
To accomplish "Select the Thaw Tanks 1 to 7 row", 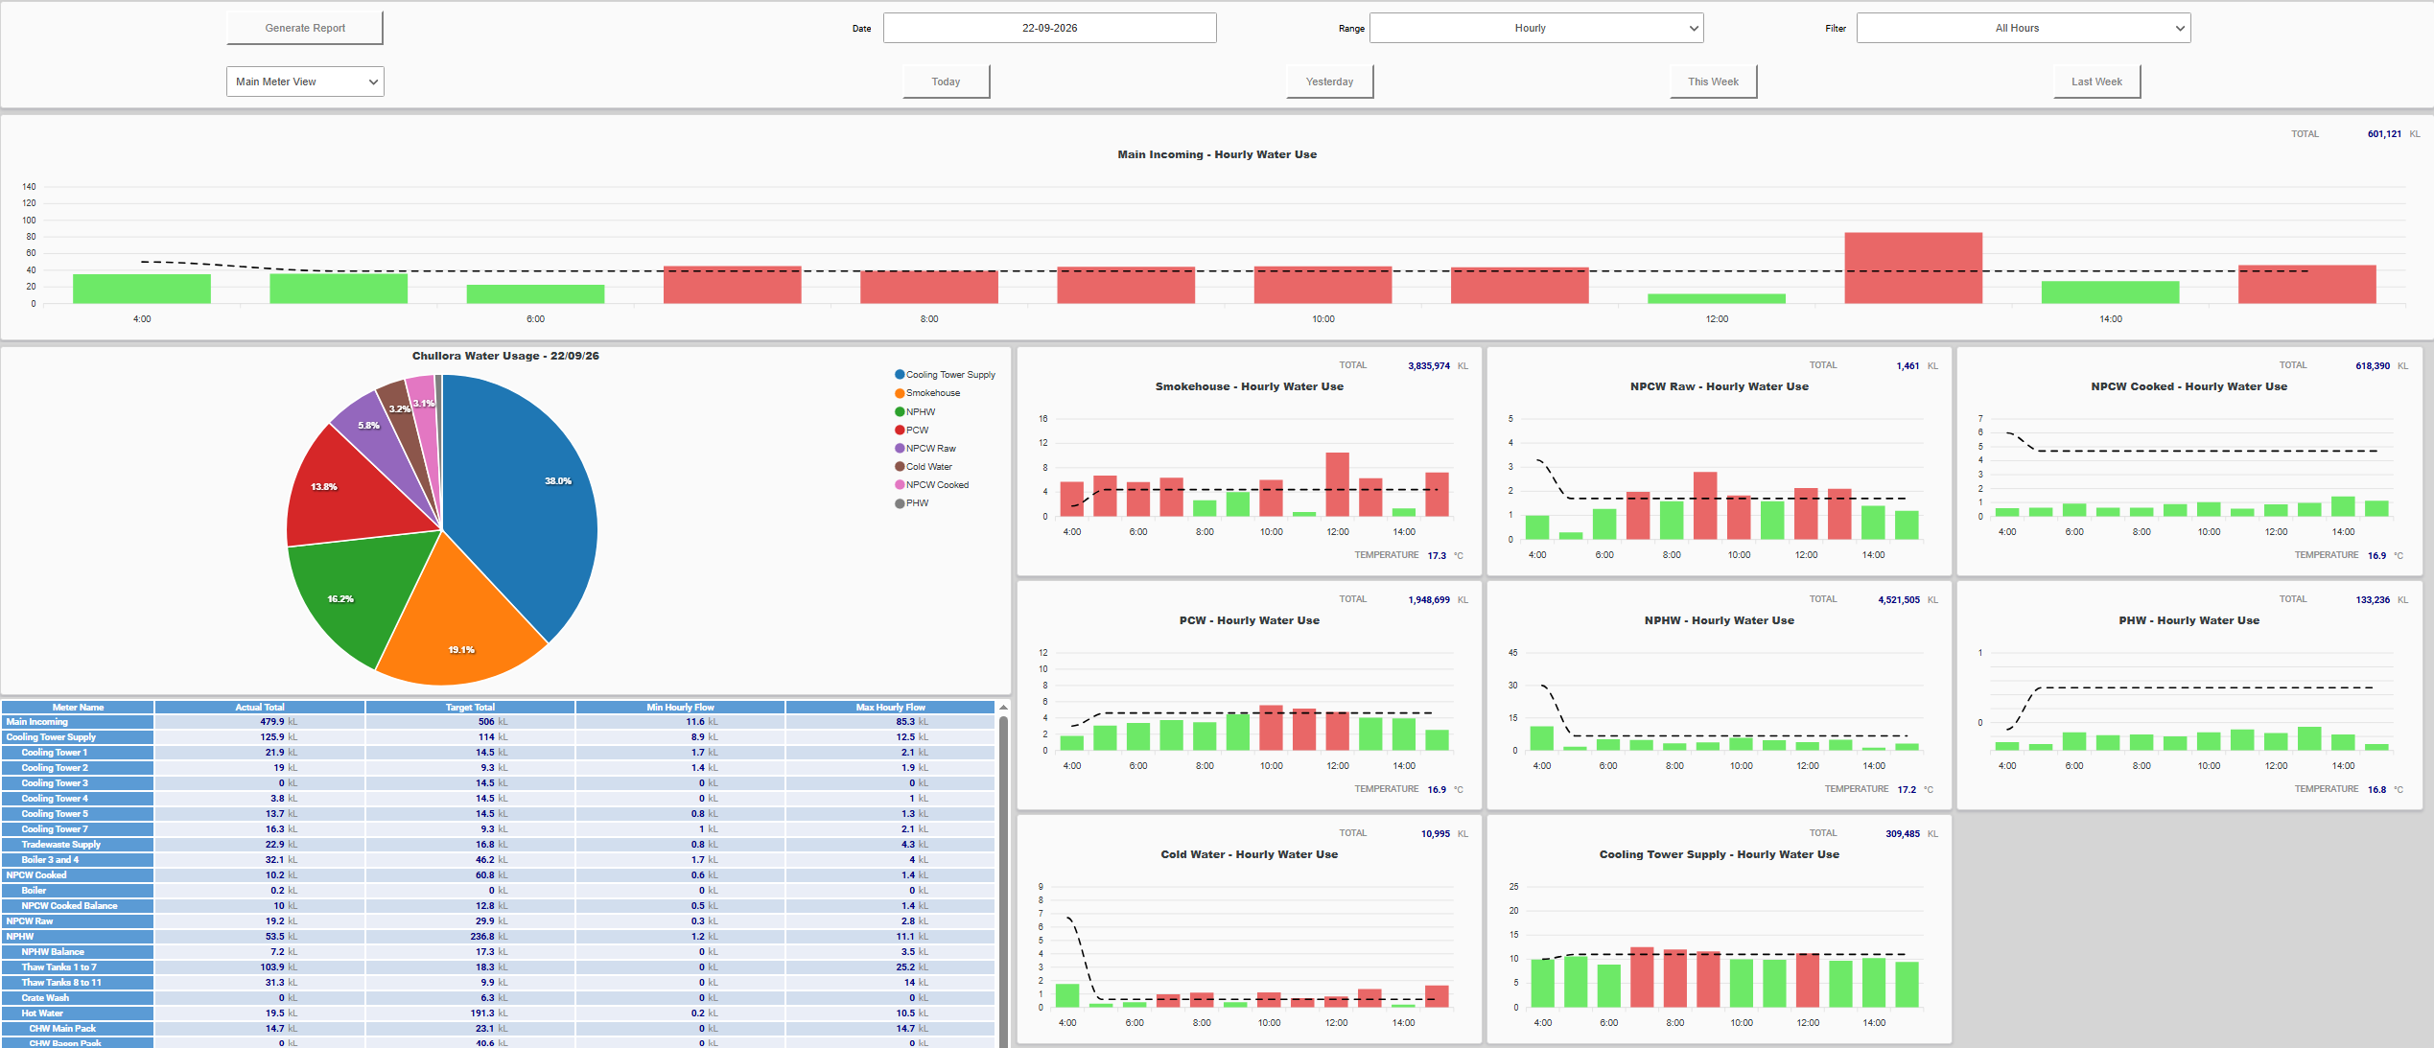I will (x=498, y=967).
